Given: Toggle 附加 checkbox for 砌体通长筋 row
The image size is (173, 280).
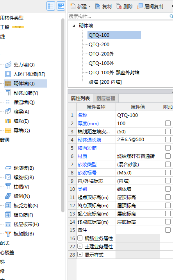Looking at the screenshot, I should click(168, 140).
